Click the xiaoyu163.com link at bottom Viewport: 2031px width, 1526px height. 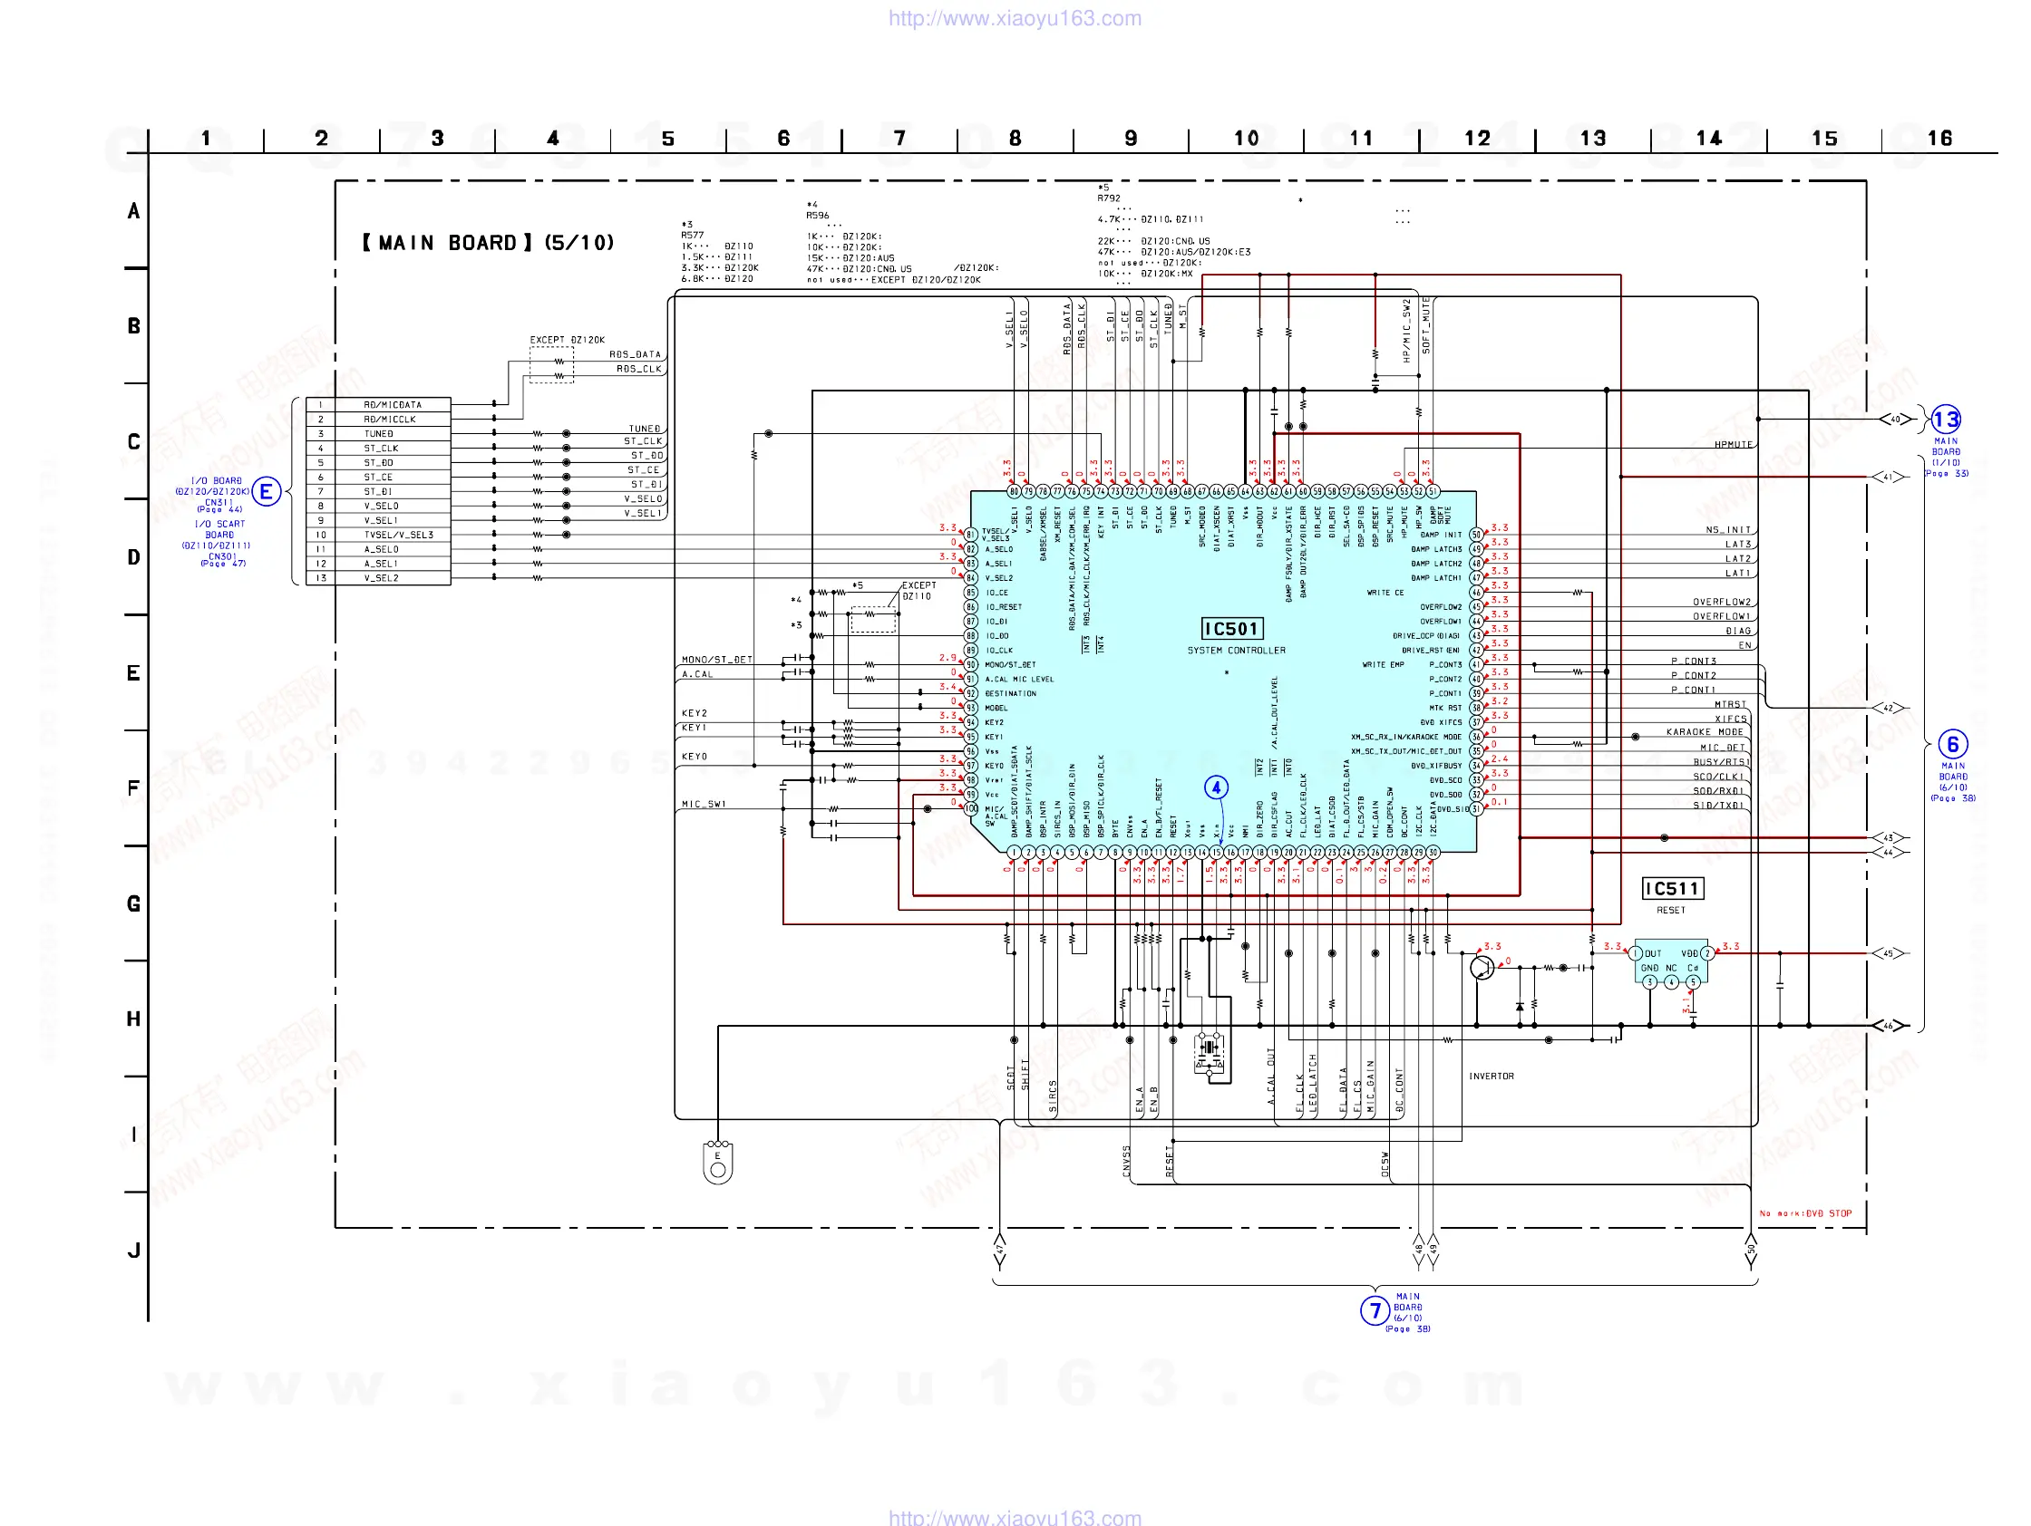[1015, 1517]
